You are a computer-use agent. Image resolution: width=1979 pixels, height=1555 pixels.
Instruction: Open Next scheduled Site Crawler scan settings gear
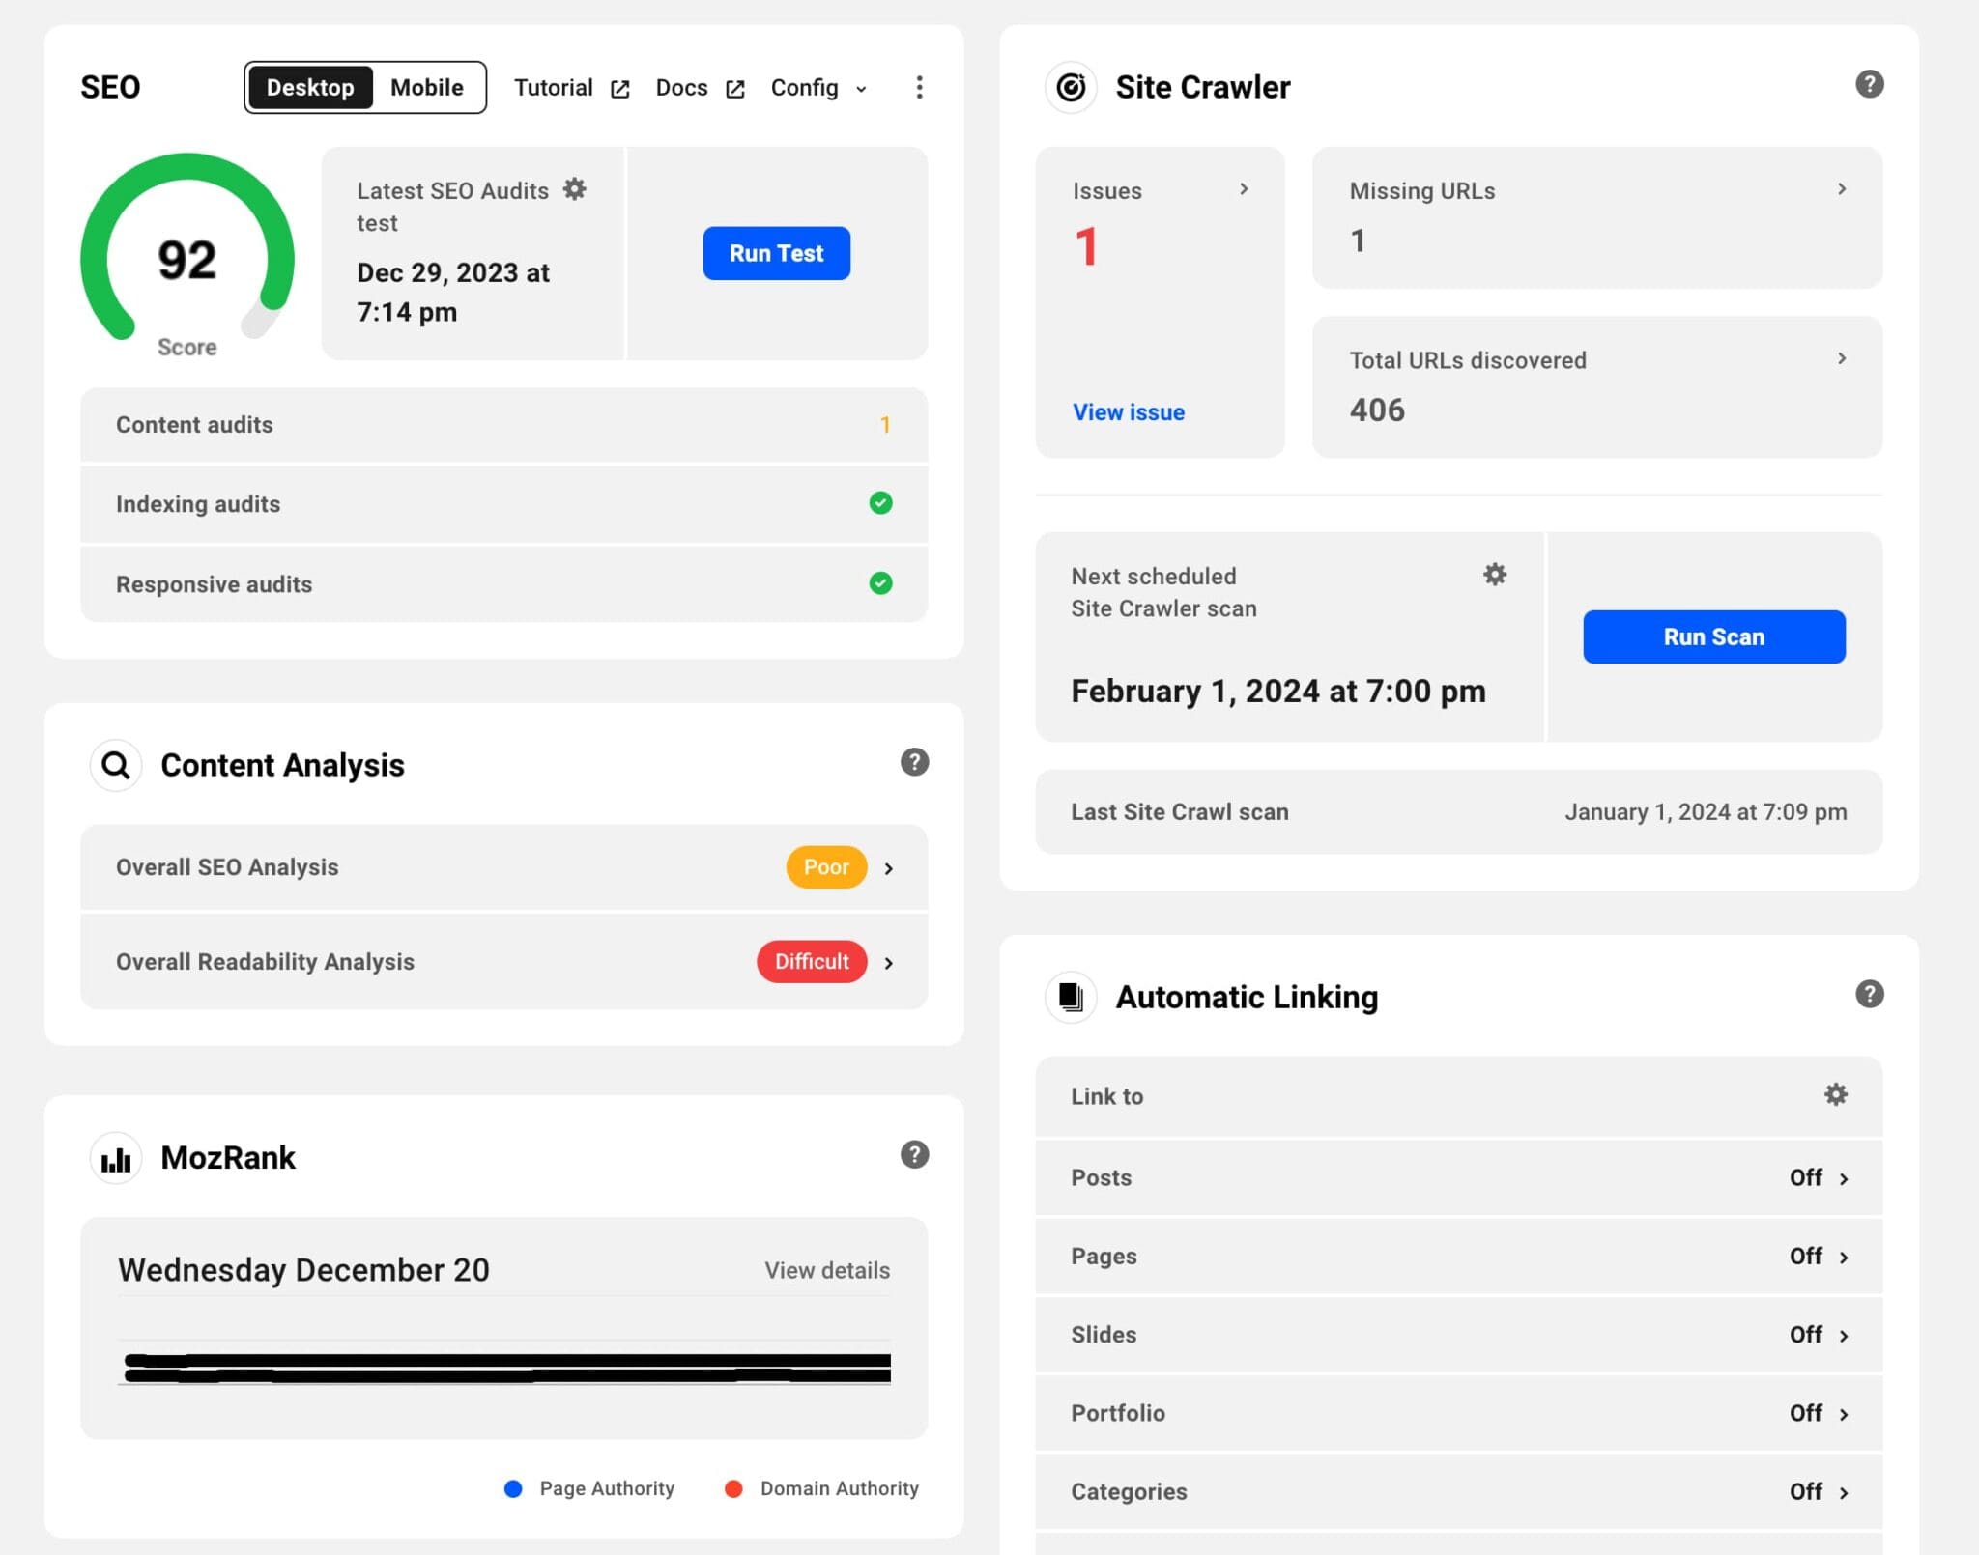pyautogui.click(x=1494, y=574)
